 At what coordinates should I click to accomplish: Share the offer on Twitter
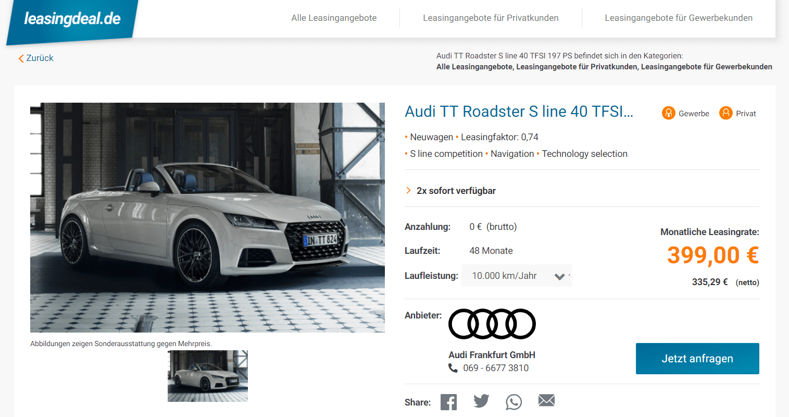481,401
